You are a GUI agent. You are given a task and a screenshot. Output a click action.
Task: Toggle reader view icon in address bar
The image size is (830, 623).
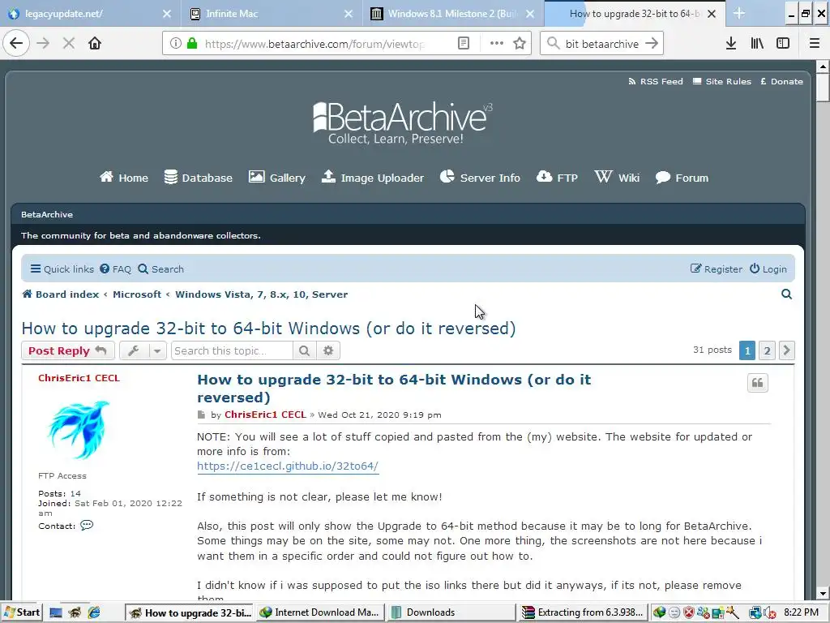click(x=463, y=44)
